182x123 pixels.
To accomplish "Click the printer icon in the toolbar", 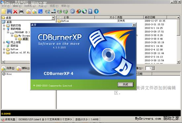I will [21, 12].
